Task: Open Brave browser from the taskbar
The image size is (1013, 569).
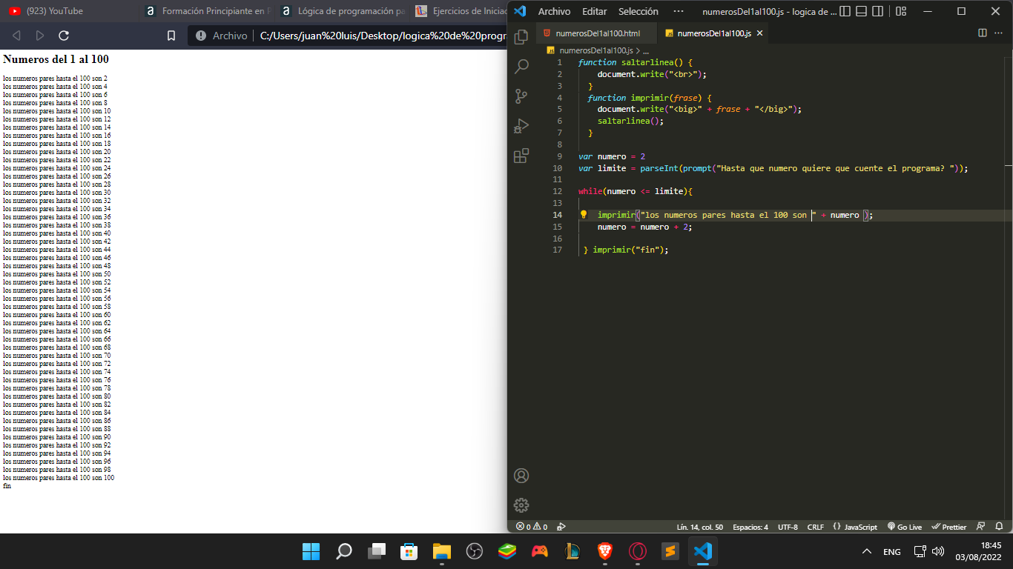Action: click(x=605, y=551)
